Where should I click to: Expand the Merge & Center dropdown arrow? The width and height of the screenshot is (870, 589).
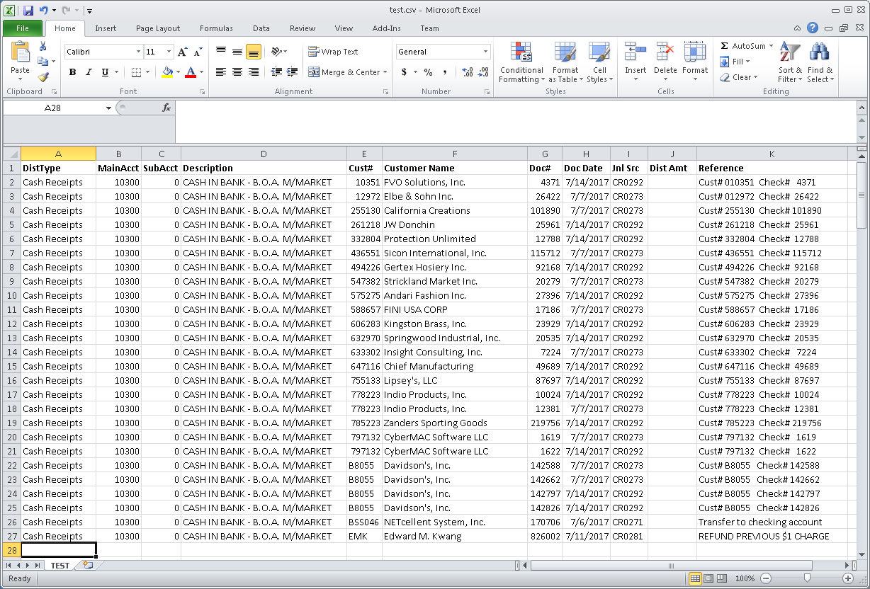click(385, 72)
